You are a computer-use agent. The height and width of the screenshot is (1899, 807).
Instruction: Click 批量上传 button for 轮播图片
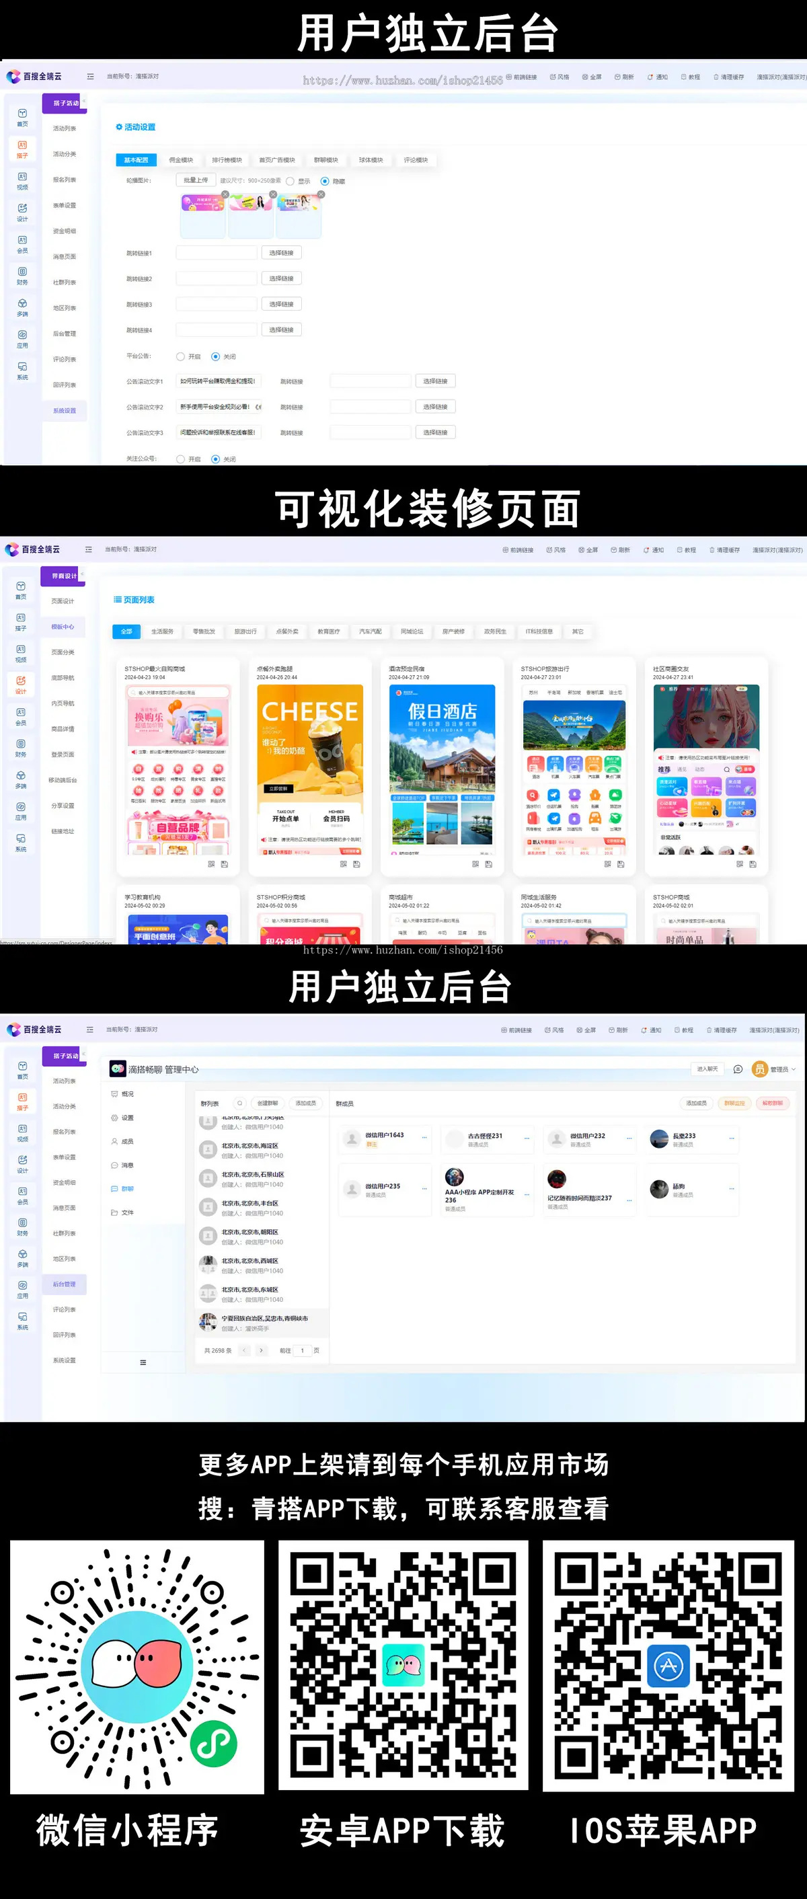(x=196, y=181)
